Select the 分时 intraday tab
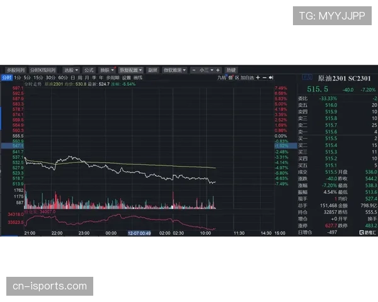This screenshot has width=378, height=302. 7,78
